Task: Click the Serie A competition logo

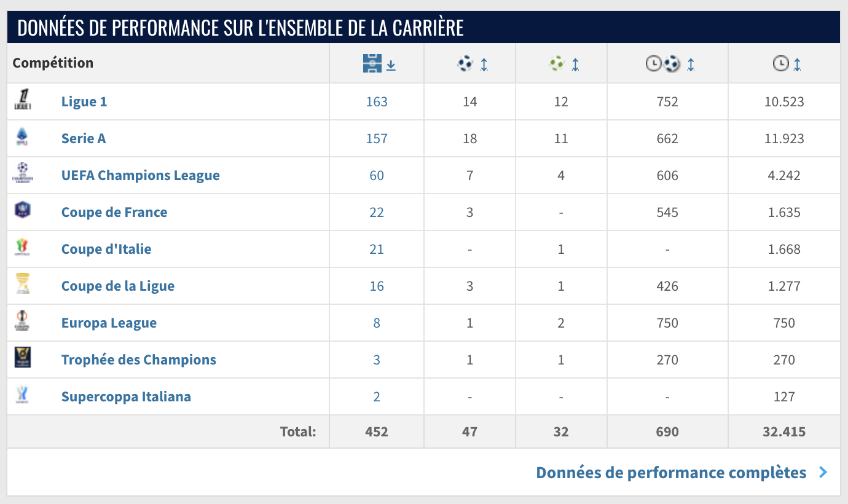Action: tap(23, 138)
